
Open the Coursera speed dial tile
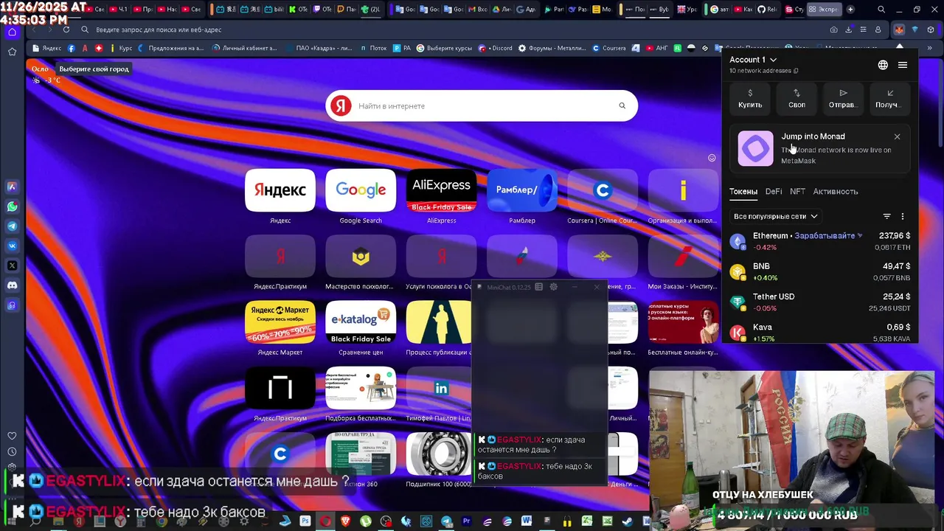pos(603,190)
